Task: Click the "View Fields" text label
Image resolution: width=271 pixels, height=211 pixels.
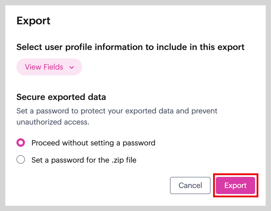Action: pos(44,67)
